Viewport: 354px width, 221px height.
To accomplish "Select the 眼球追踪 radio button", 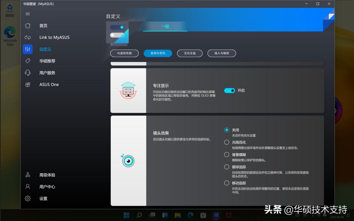I will tap(226, 167).
